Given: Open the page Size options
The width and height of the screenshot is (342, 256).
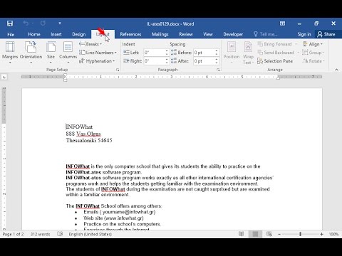Looking at the screenshot, I should pos(51,52).
